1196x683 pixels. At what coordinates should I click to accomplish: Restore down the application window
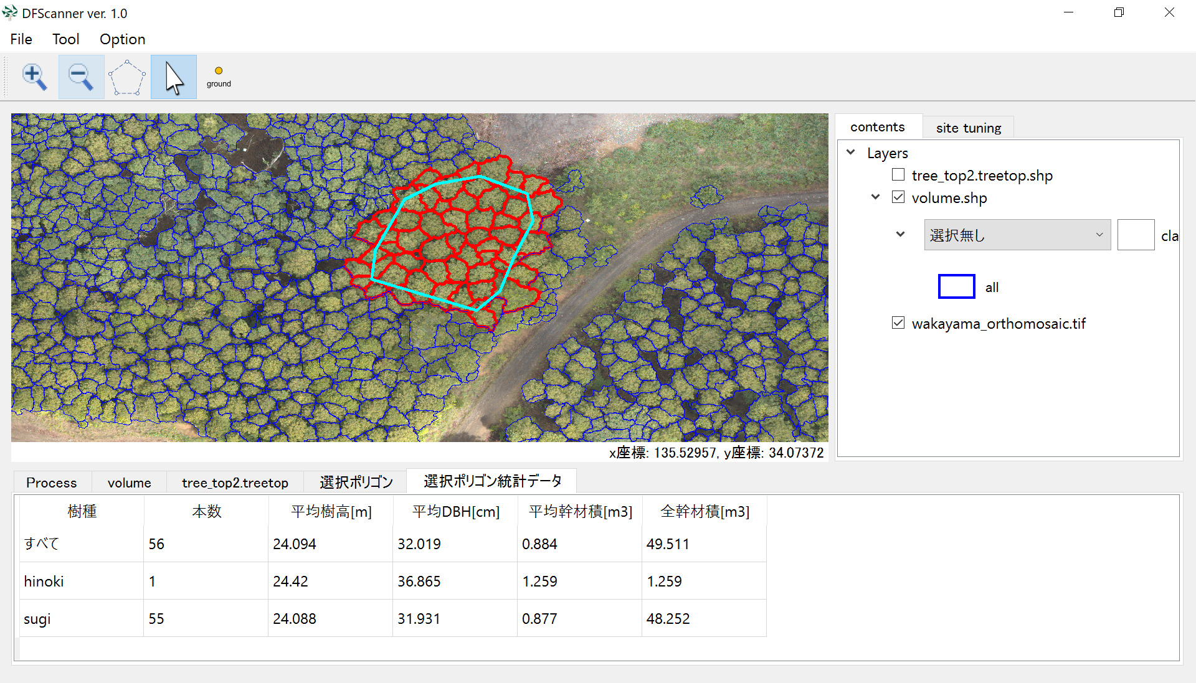[1119, 12]
